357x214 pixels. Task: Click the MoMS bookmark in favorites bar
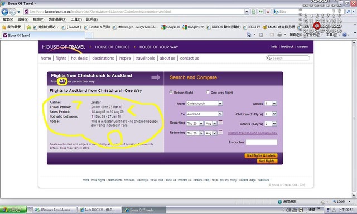279,27
